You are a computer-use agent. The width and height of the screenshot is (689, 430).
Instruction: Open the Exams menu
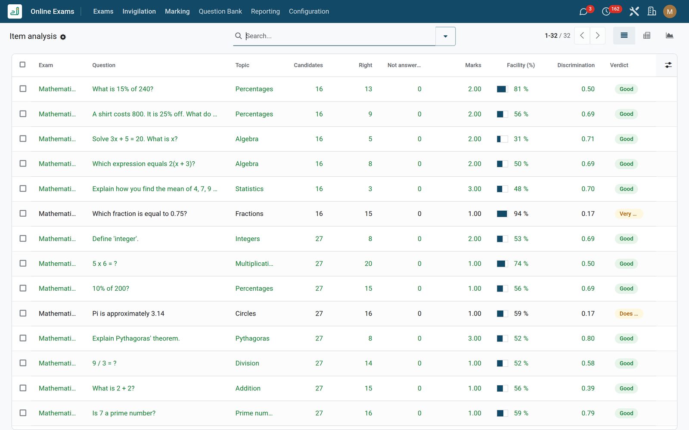pos(103,12)
